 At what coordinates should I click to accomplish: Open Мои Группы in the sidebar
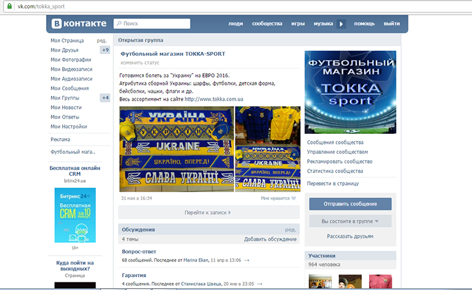click(x=65, y=98)
